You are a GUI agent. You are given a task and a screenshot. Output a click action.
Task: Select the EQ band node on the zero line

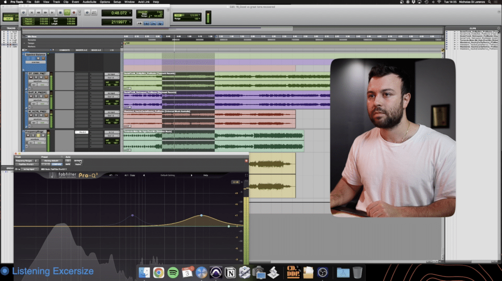pyautogui.click(x=228, y=226)
